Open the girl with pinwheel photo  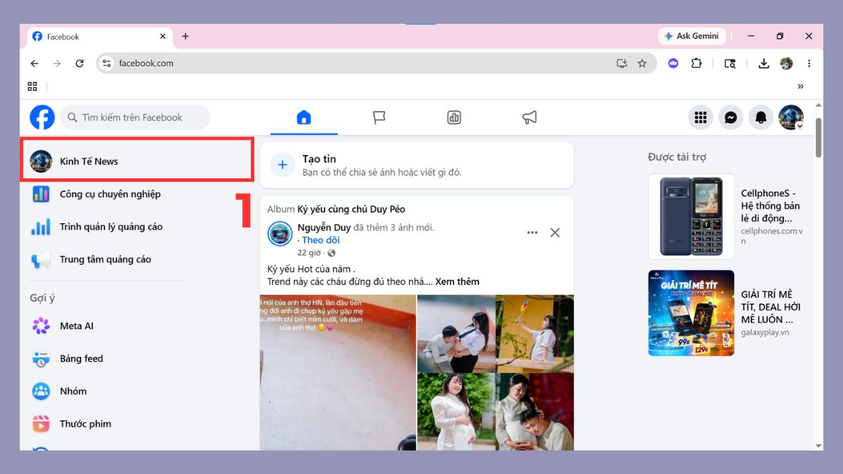point(535,333)
